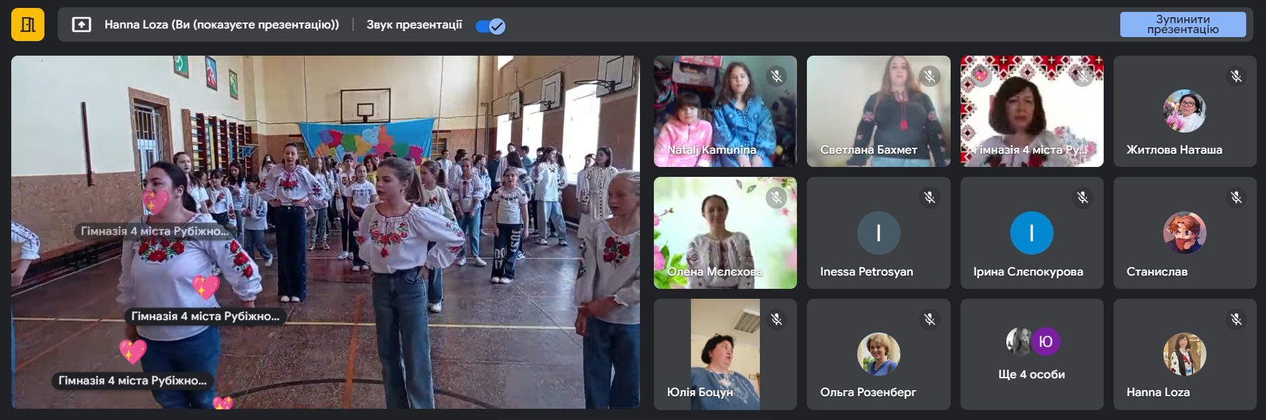Open the Ще 4 особи participants tile

click(x=1031, y=354)
